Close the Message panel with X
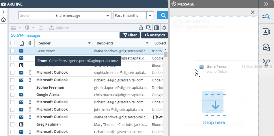 (253, 12)
